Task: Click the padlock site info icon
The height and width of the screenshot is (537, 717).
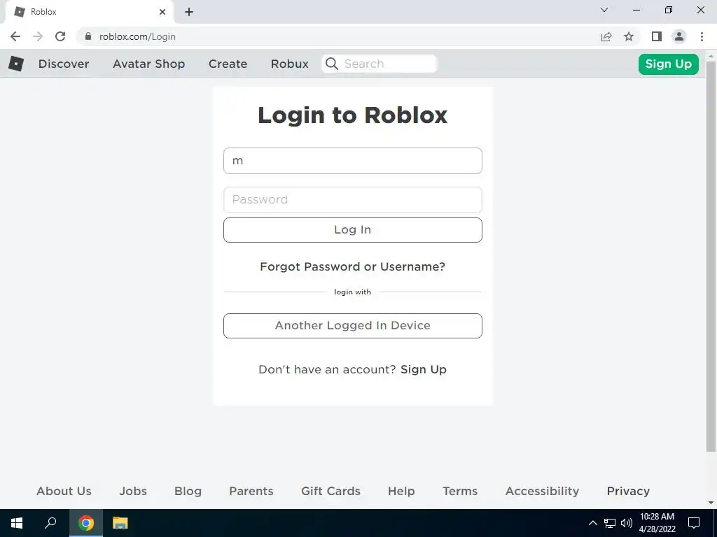Action: click(88, 36)
